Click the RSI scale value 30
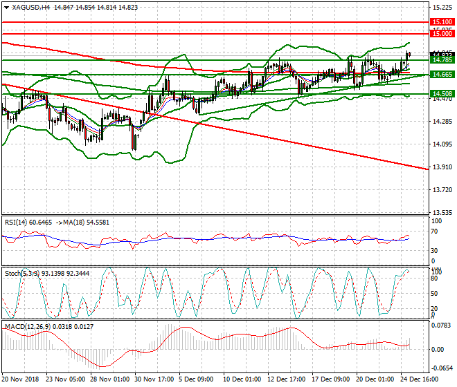This screenshot has width=457, height=387. click(434, 251)
